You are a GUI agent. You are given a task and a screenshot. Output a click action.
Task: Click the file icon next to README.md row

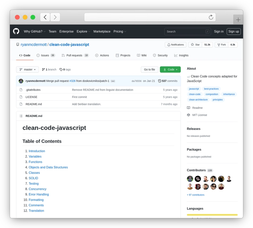tap(21, 104)
